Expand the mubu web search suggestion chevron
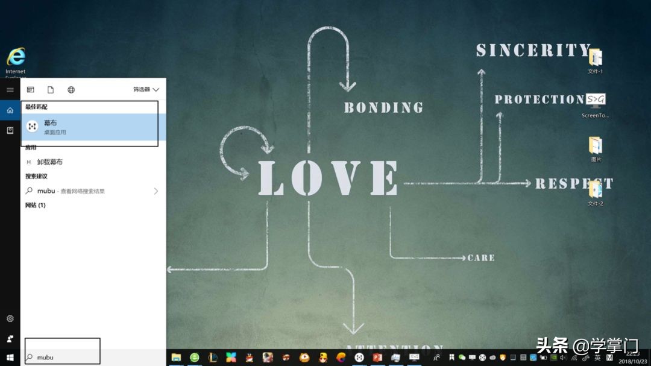Screen dimensions: 651x366 tap(156, 191)
